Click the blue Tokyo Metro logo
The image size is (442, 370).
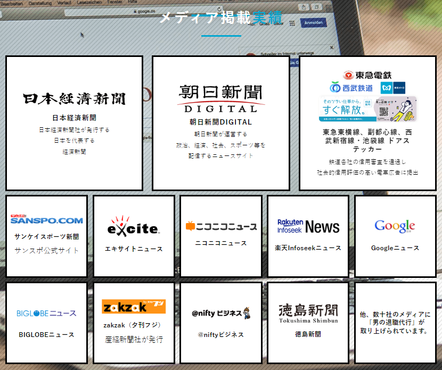[393, 88]
